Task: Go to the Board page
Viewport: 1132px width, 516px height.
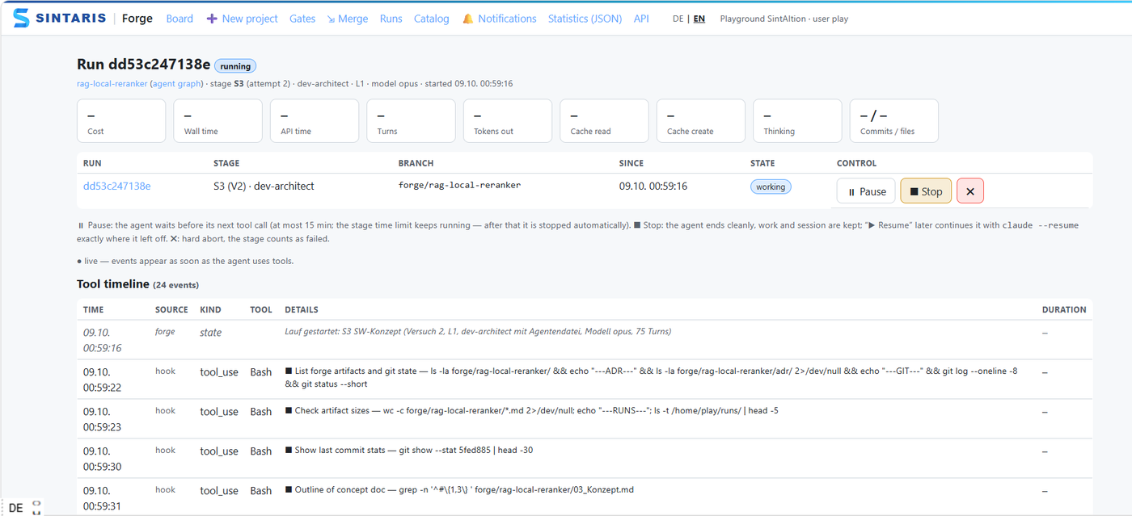Action: point(180,19)
